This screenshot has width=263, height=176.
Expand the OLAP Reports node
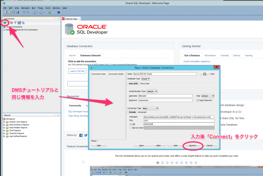point(4,130)
